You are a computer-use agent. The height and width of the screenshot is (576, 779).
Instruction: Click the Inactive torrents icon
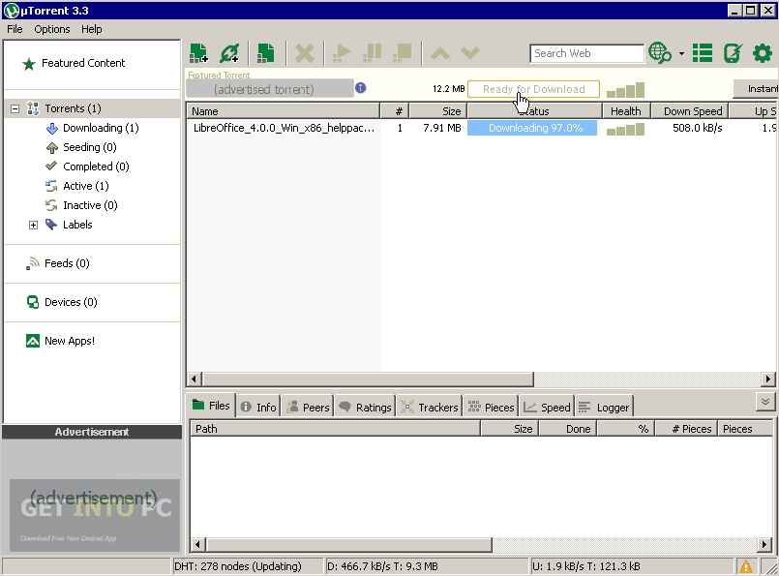coord(51,205)
